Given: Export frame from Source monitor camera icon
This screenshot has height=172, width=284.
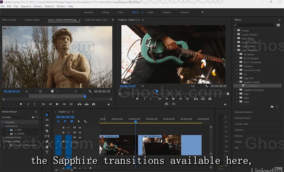Looking at the screenshot, I should point(94,104).
